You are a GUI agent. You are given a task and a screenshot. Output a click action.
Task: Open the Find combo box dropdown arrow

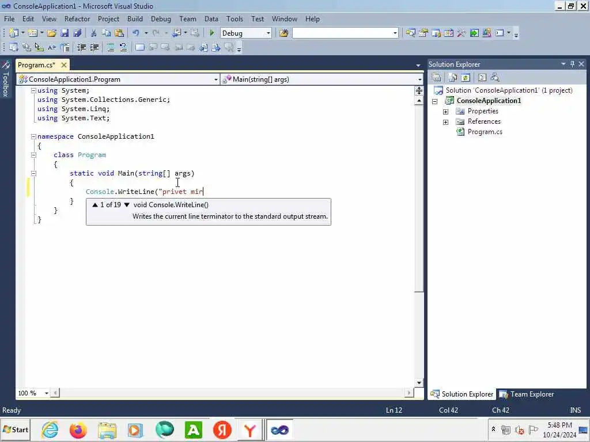(x=395, y=33)
